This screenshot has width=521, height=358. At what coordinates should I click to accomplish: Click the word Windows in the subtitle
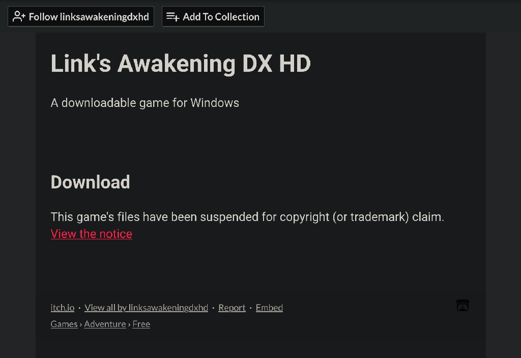pyautogui.click(x=215, y=103)
